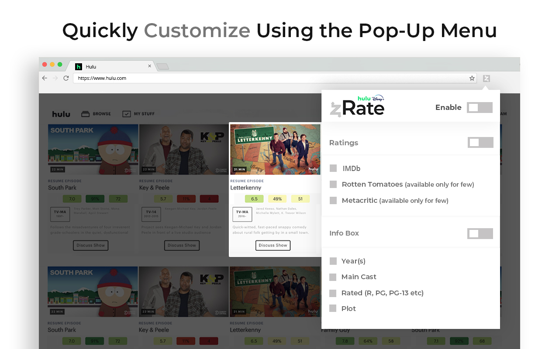The width and height of the screenshot is (559, 349).
Task: Click Discuss Show under Letterkenny
Action: point(273,245)
